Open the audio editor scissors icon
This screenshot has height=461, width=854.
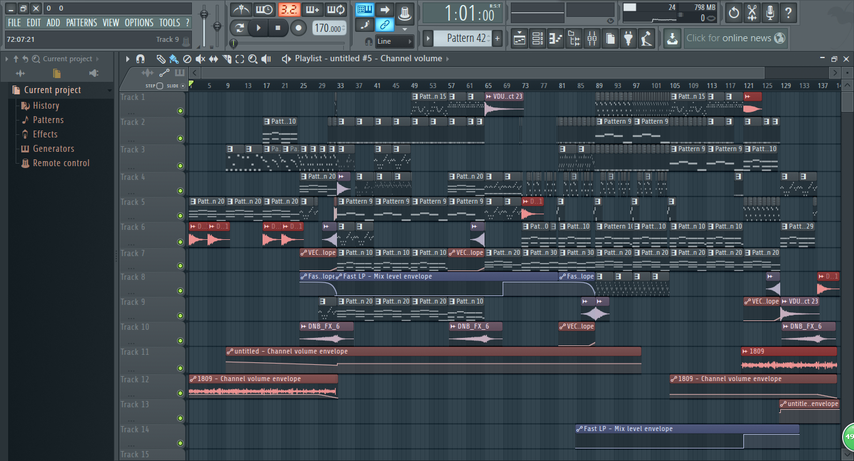(751, 12)
